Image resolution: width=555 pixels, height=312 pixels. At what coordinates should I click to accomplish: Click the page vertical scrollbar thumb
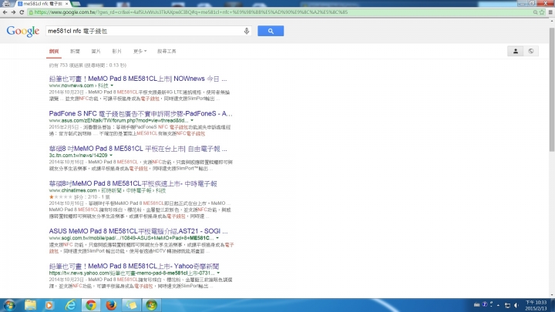pyautogui.click(x=552, y=89)
